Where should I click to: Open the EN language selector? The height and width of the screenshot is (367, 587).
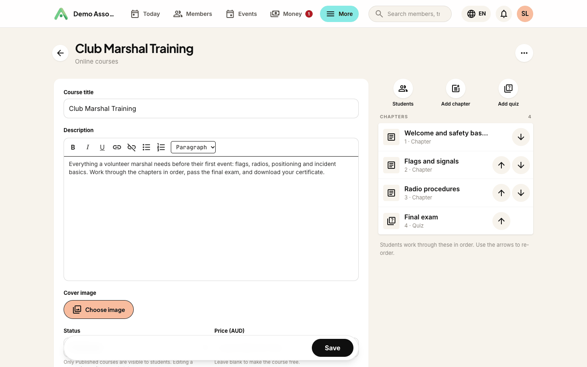pos(476,14)
